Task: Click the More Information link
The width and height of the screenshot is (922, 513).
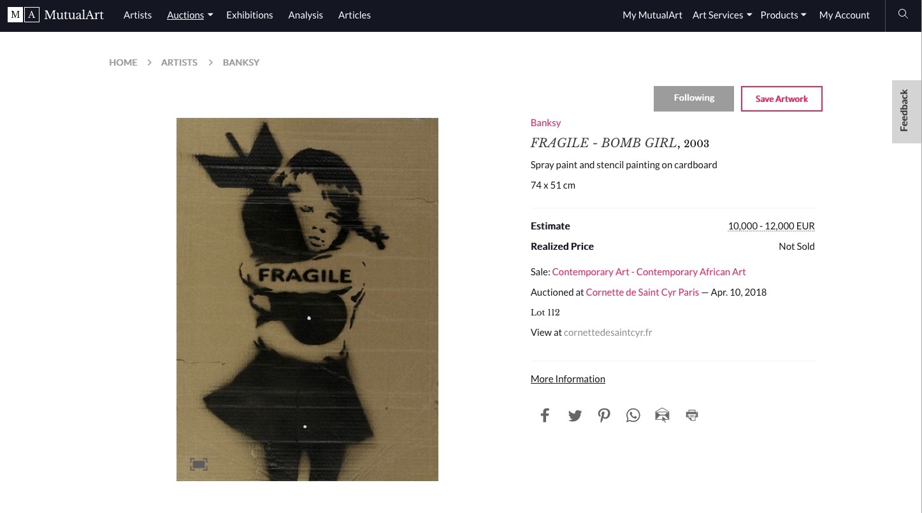Action: pos(568,379)
